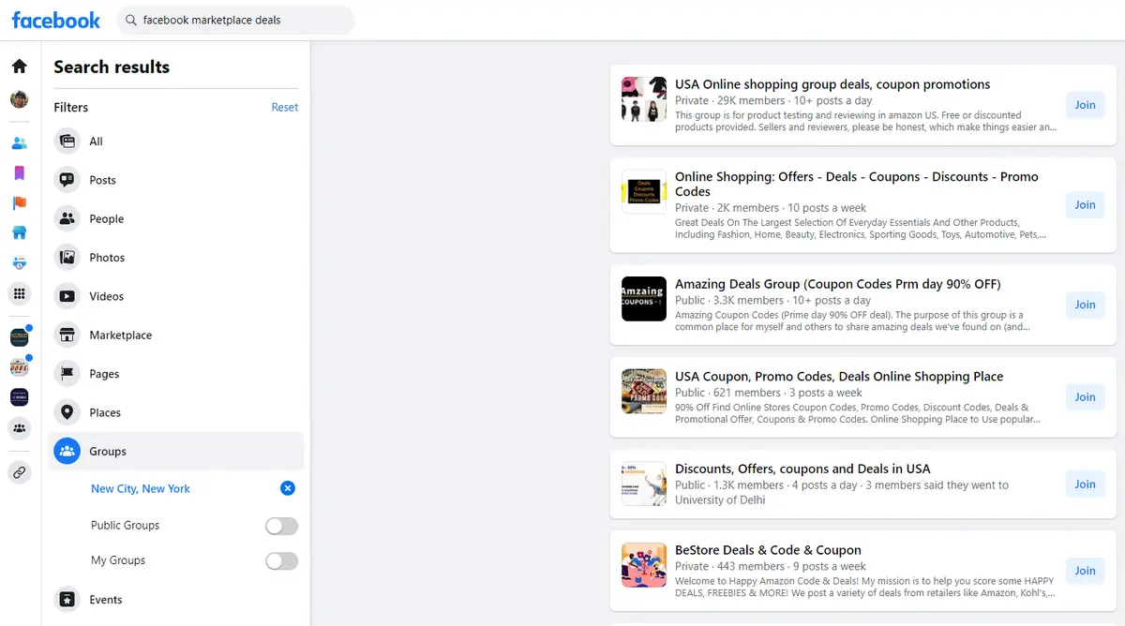
Task: Open the Friends icon in left rail
Action: [19, 143]
